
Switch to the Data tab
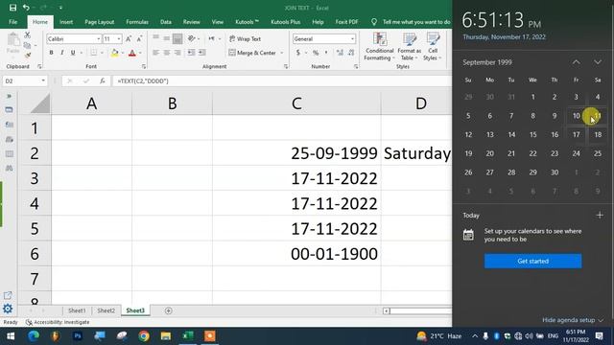(x=166, y=22)
